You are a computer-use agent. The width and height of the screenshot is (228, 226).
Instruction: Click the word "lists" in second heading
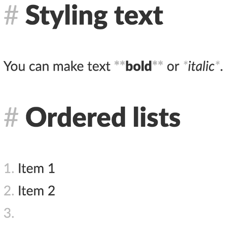pyautogui.click(x=157, y=117)
